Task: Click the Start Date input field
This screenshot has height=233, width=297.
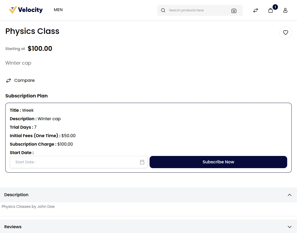Action: [x=74, y=162]
